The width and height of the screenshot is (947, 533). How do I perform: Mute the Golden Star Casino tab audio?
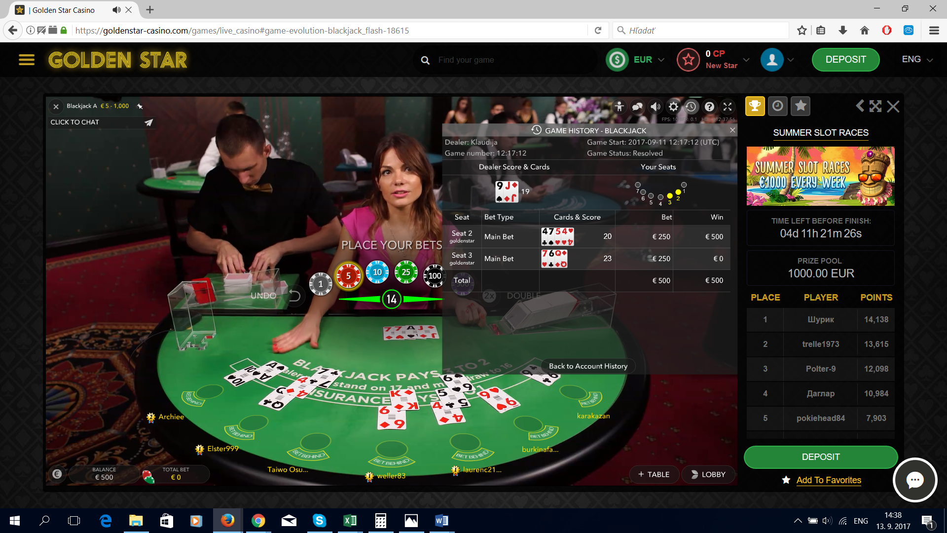point(116,10)
